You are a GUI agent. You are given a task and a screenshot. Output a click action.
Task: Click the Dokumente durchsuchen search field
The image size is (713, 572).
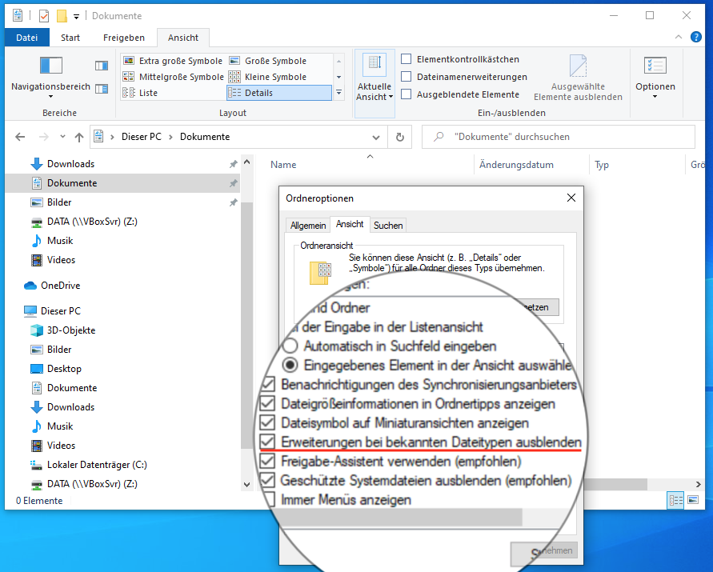(560, 137)
